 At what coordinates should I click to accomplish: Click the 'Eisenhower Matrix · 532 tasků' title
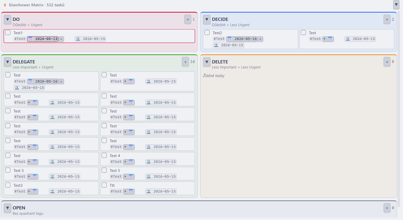pos(37,5)
